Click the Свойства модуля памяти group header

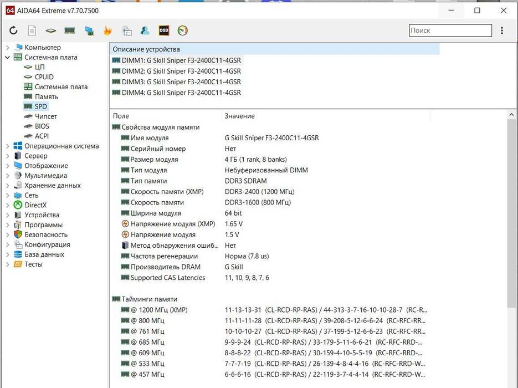click(x=156, y=127)
